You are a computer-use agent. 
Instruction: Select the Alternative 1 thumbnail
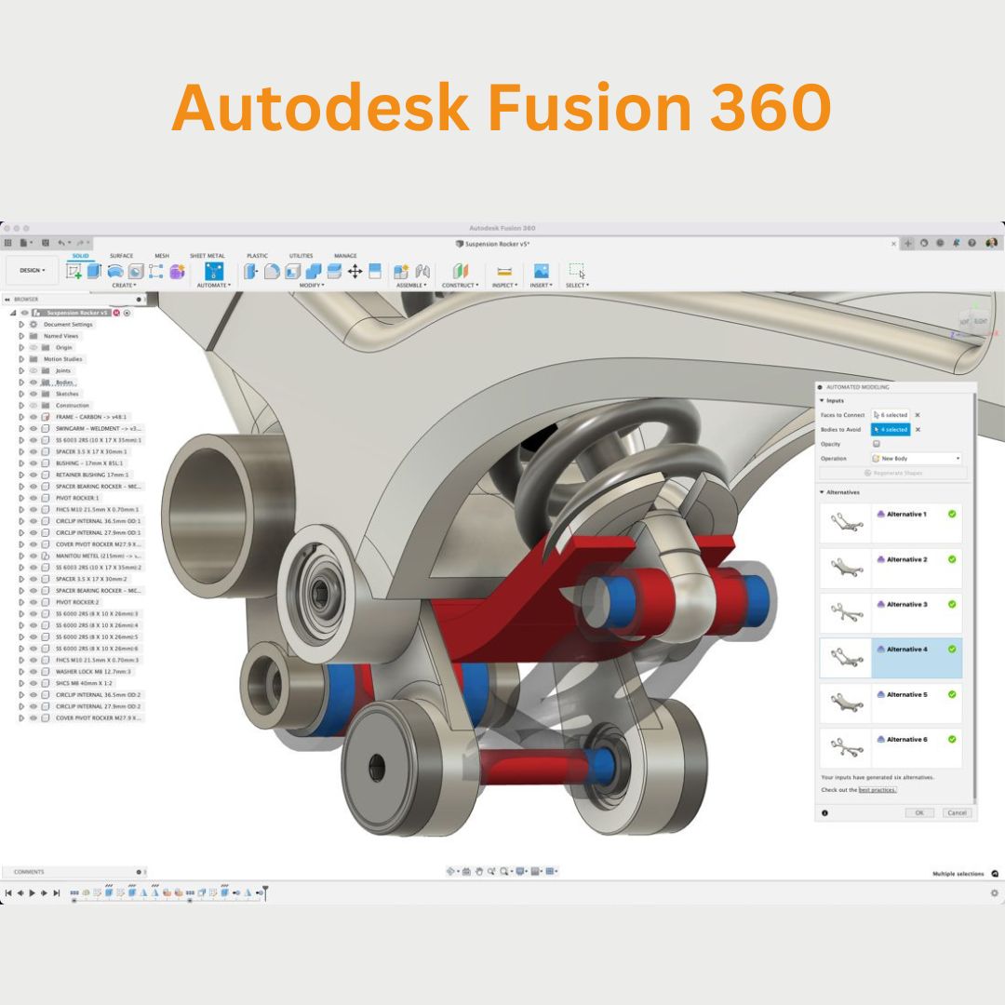pyautogui.click(x=845, y=523)
